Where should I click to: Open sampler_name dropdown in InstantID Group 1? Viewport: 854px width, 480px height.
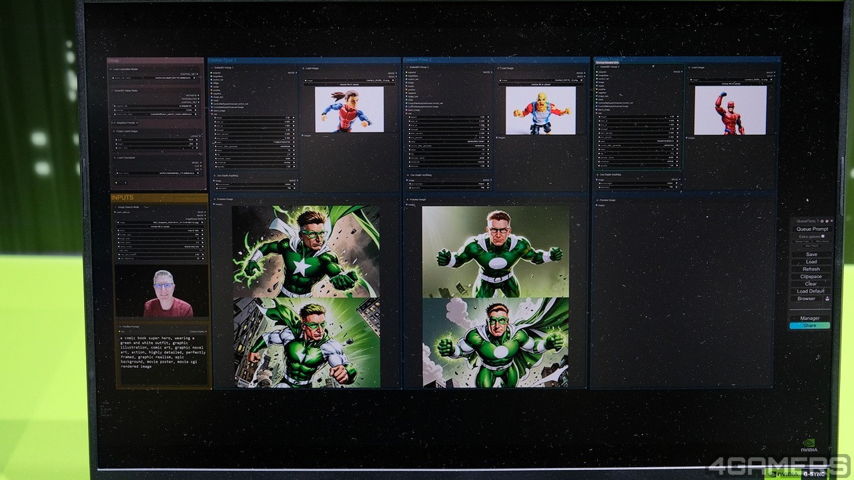click(x=254, y=159)
